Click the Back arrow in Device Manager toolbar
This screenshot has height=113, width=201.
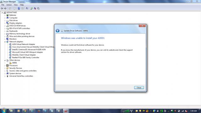pos(2,8)
